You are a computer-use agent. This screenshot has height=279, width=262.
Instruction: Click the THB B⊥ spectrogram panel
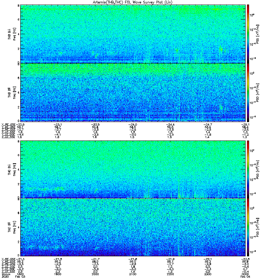[133, 34]
